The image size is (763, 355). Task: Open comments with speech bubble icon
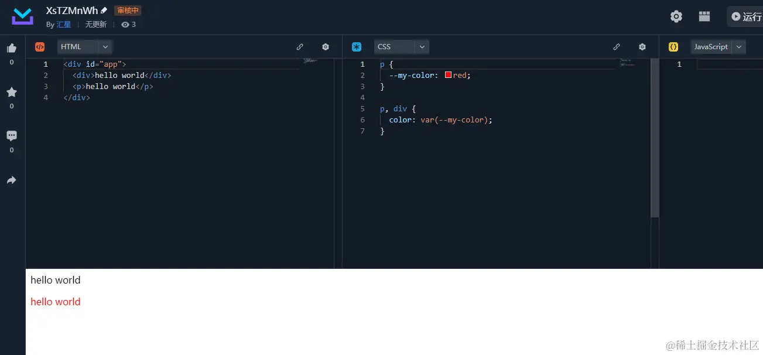pos(12,136)
